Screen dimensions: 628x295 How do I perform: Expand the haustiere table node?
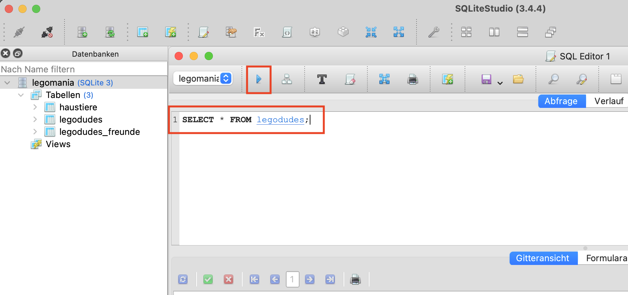[35, 107]
